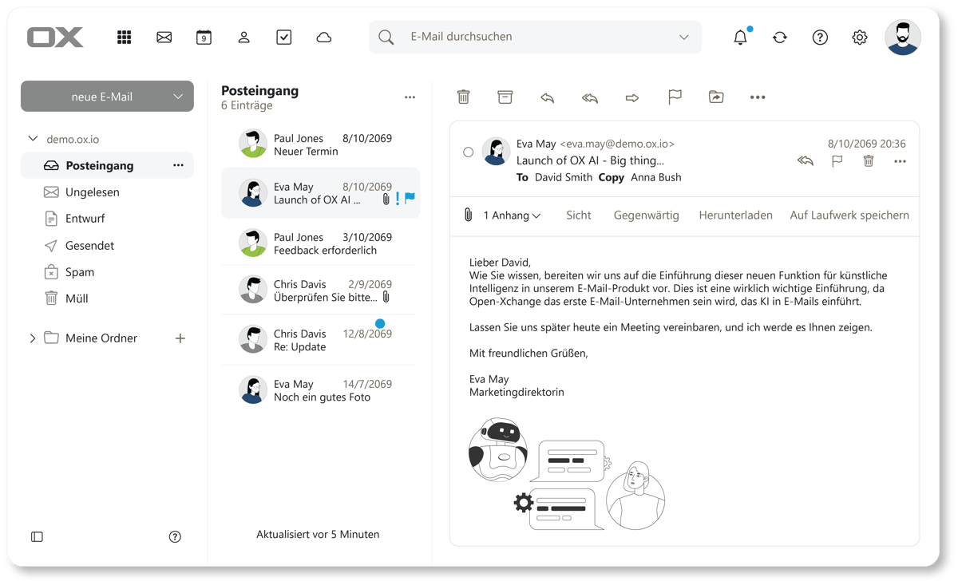Click sender address eva.may@demo.ox.io
958x585 pixels.
[x=617, y=144]
